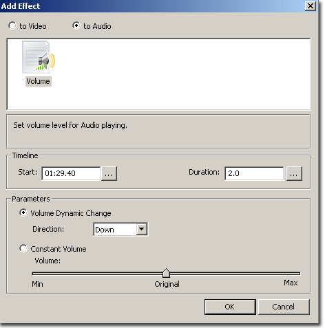Click the volume slider thumb at Original
Screen dimensions: 325x328
tap(166, 273)
